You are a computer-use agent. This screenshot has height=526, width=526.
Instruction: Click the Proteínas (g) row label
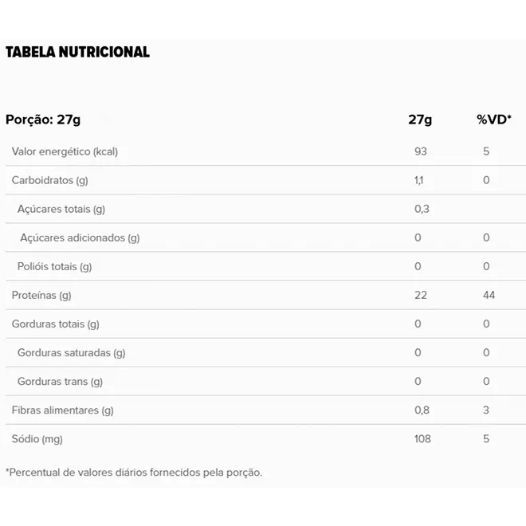click(x=41, y=296)
